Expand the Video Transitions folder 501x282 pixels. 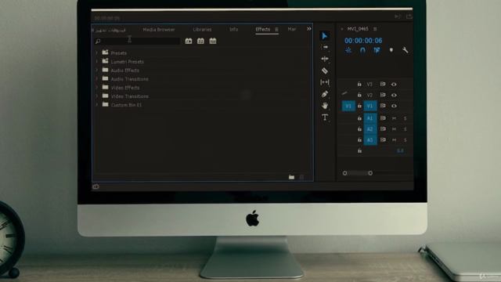(96, 96)
